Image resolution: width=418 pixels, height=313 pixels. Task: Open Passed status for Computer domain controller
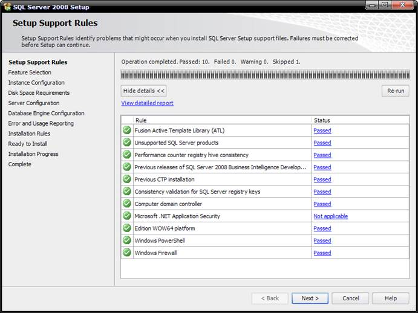pyautogui.click(x=322, y=204)
